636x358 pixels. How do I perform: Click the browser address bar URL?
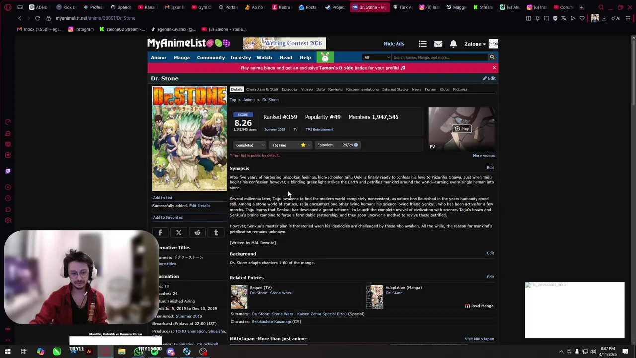(95, 18)
